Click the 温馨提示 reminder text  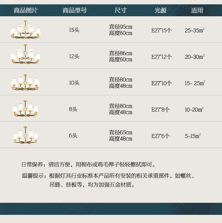pyautogui.click(x=108, y=176)
